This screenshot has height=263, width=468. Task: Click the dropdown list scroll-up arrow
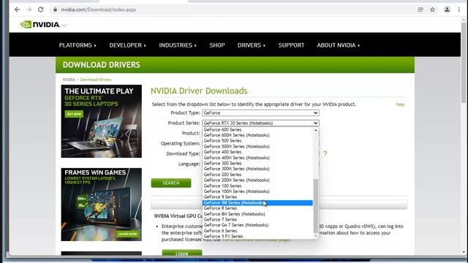[x=316, y=130]
